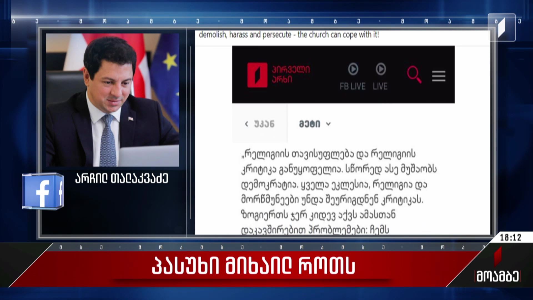Click the line starting დემოკრატია. ყველა ეკლესია

tap(334, 184)
